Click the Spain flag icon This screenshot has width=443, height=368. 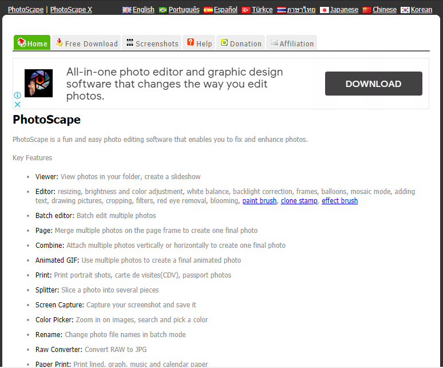tap(208, 10)
